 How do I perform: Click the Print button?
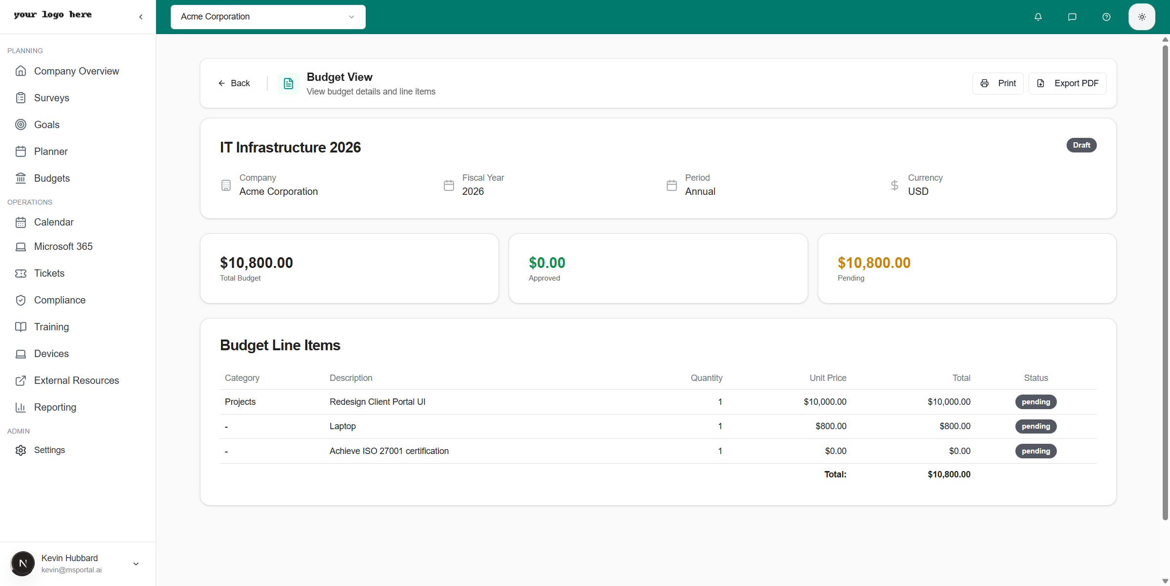[x=998, y=83]
